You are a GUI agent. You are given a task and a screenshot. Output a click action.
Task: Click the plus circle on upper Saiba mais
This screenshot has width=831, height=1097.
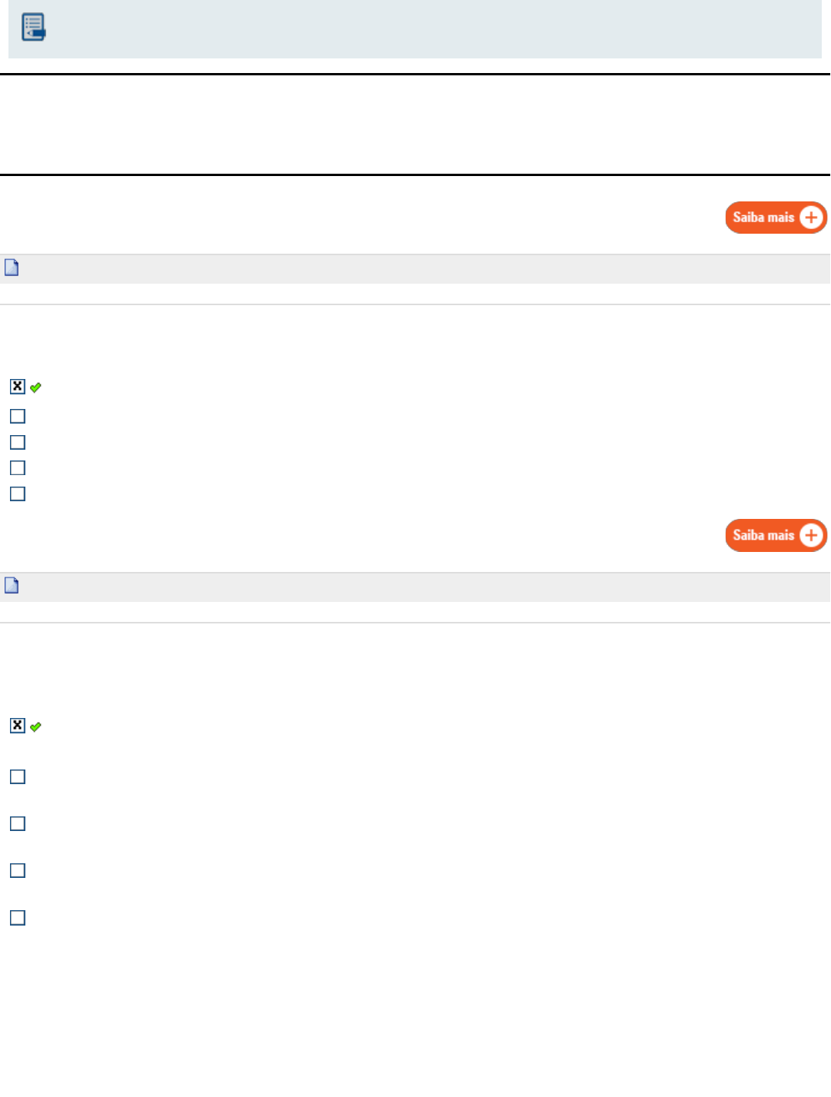click(811, 218)
